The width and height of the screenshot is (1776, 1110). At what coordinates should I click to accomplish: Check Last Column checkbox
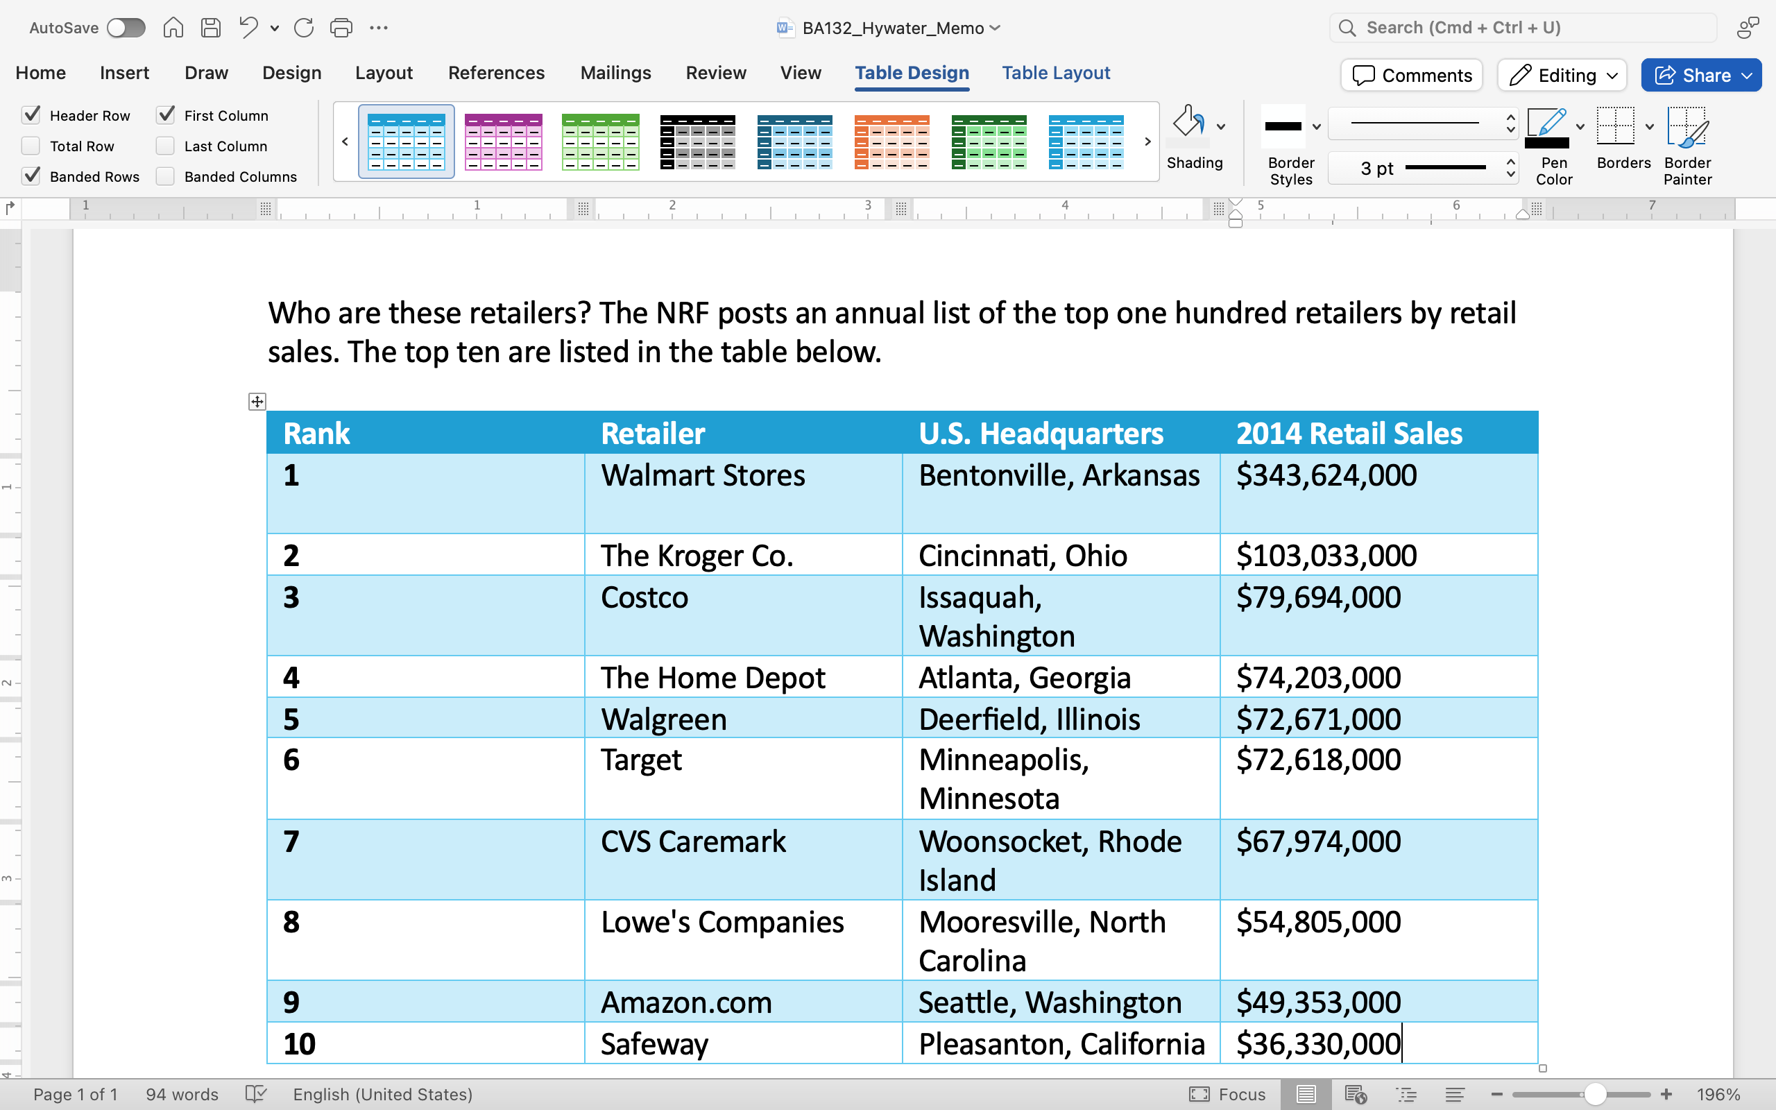click(x=166, y=146)
